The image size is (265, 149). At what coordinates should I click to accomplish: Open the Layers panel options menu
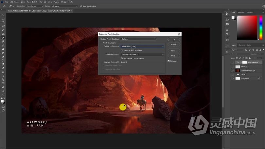tap(263, 45)
